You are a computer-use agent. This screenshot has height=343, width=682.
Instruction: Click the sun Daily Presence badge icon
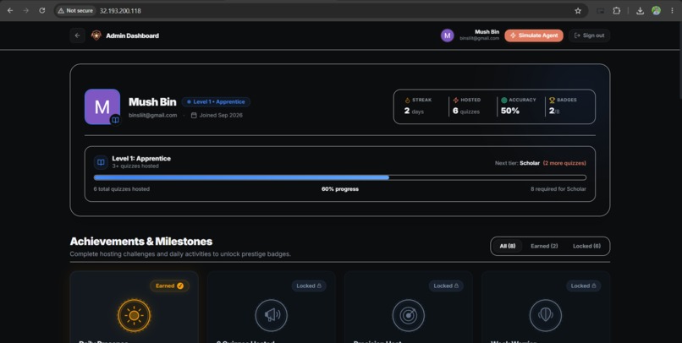click(134, 315)
